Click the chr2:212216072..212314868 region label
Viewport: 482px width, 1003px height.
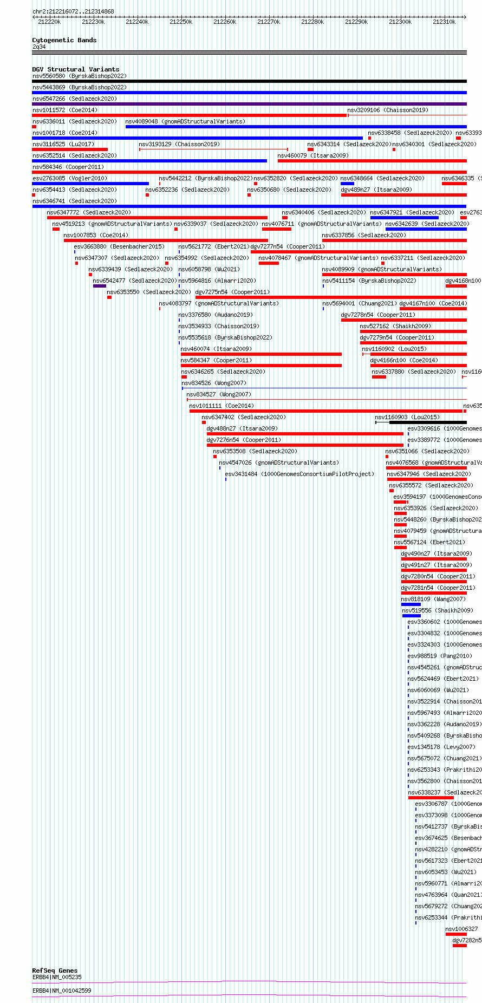point(73,11)
